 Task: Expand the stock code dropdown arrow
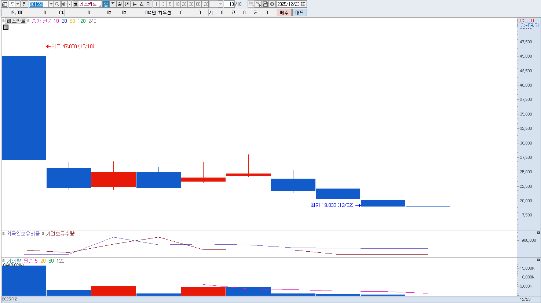coord(51,4)
